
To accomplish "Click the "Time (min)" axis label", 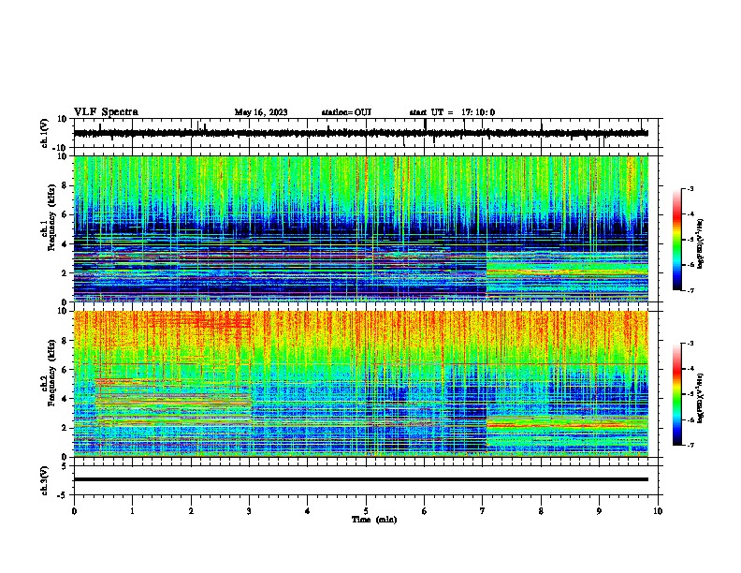I will [374, 520].
